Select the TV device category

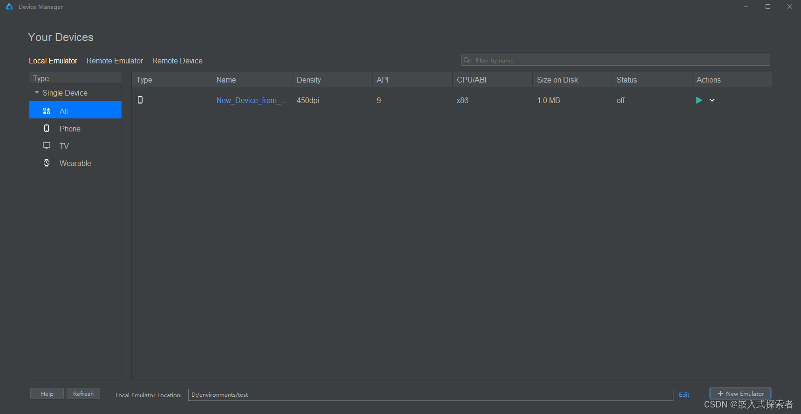[75, 146]
